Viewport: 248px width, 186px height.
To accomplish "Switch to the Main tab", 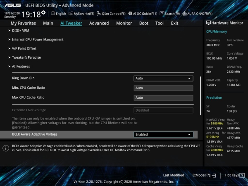I will pos(48,23).
